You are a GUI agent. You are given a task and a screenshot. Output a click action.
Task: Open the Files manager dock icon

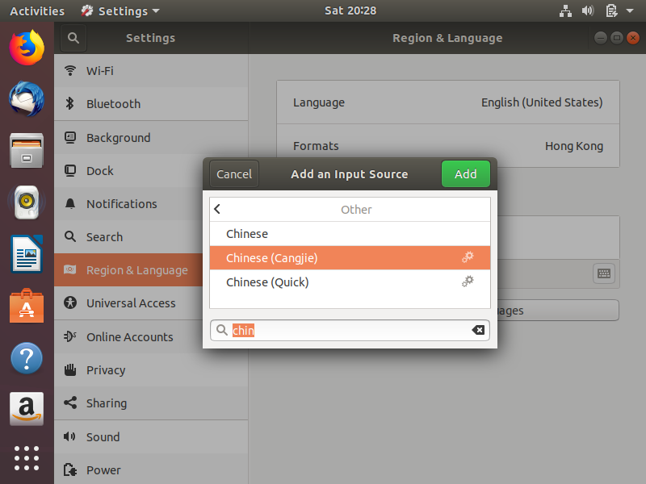[27, 151]
